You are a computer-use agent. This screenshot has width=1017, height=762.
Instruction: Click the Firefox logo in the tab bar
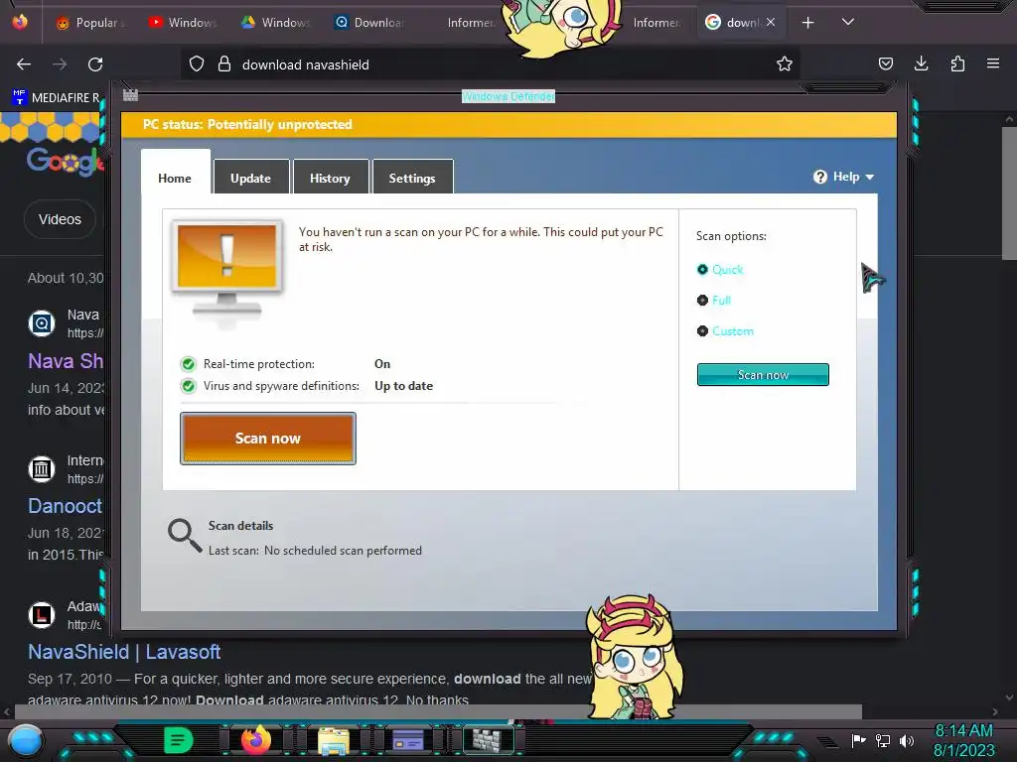click(20, 22)
